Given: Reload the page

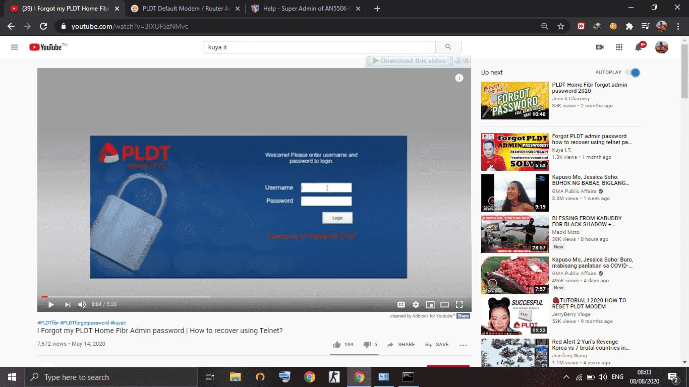Looking at the screenshot, I should tap(43, 26).
